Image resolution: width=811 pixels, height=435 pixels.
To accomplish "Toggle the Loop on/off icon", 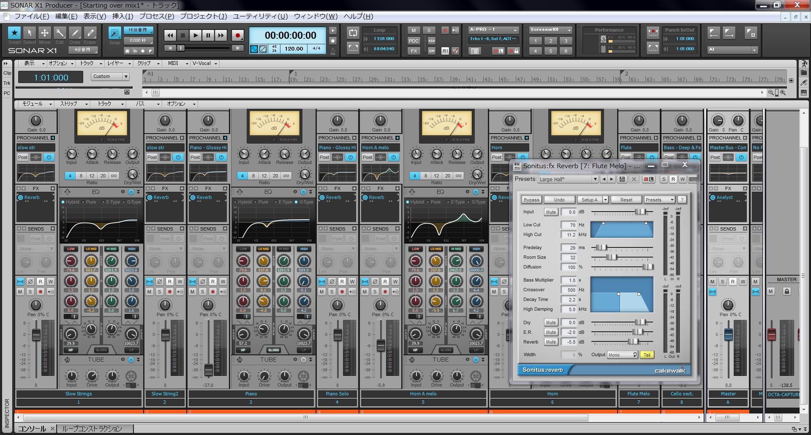I will (353, 32).
